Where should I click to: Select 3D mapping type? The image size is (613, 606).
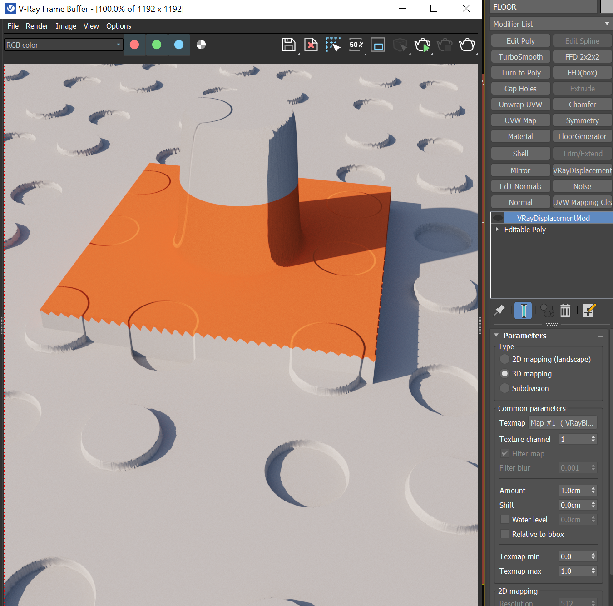pyautogui.click(x=504, y=374)
